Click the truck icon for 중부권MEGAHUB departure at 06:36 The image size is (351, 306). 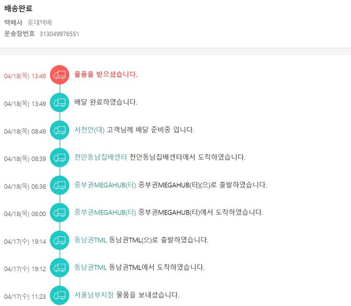pos(59,185)
